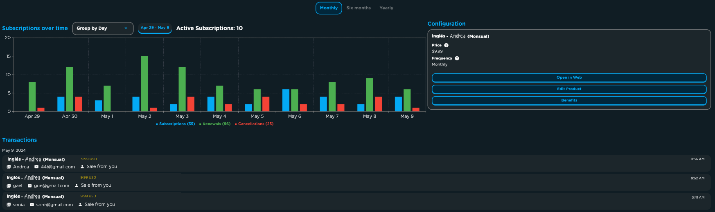Click the copy icon next to gael
This screenshot has width=715, height=212.
(x=9, y=185)
